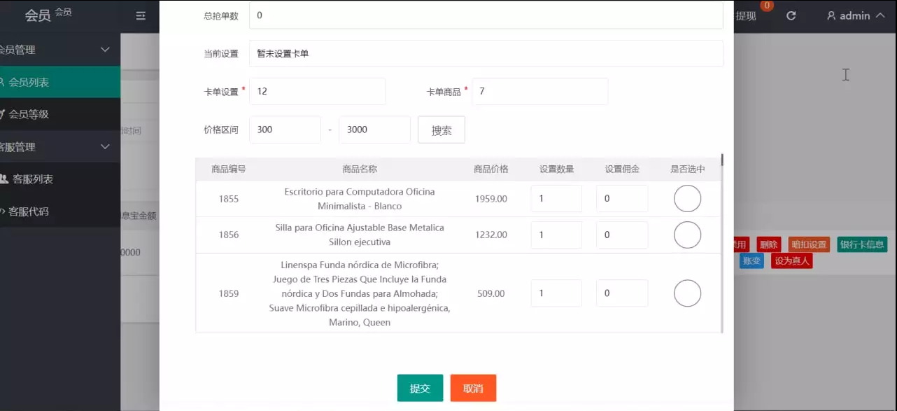The height and width of the screenshot is (411, 897).
Task: Click the admin user icon
Action: pyautogui.click(x=831, y=15)
